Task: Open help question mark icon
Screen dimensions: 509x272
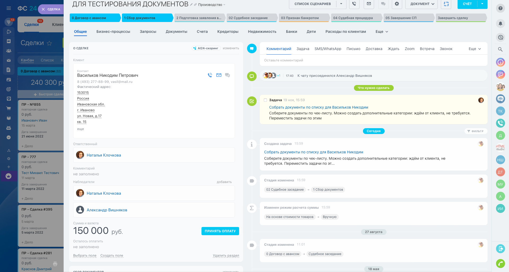Action: tap(500, 8)
